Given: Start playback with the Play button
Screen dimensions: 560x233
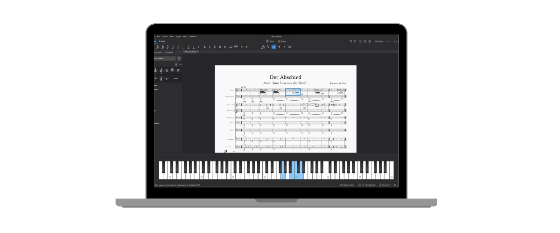Looking at the screenshot, I should coord(355,41).
